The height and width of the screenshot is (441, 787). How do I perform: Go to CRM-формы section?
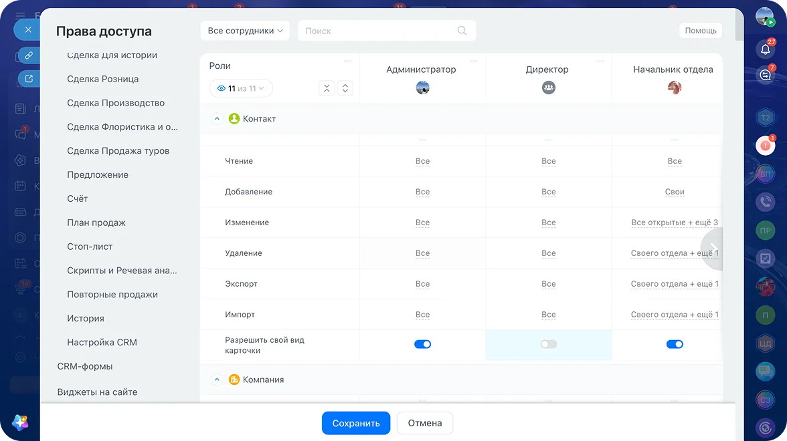(x=85, y=366)
